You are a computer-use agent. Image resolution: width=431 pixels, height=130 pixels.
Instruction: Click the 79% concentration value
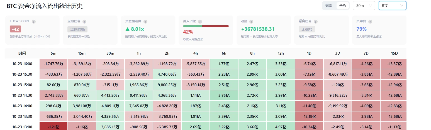pyautogui.click(x=362, y=29)
